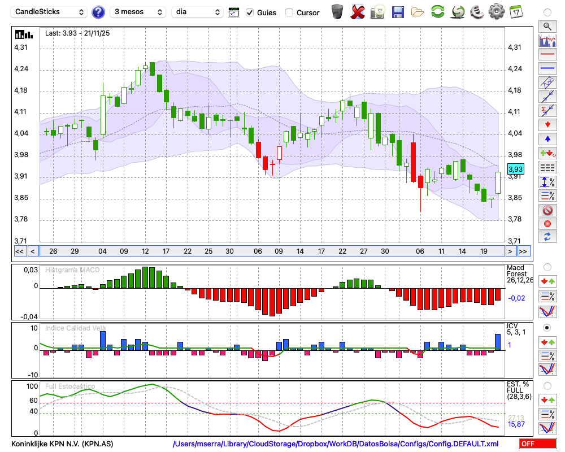Click MACD panel red/green arrows icon
The width and height of the screenshot is (565, 452).
click(x=547, y=281)
